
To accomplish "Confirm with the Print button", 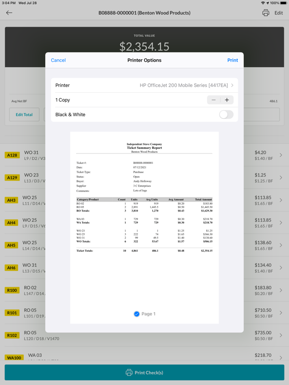I will [232, 60].
